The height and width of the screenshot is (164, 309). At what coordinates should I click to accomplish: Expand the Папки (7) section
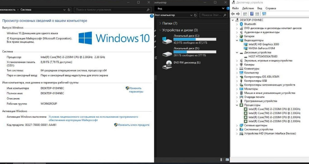160,23
